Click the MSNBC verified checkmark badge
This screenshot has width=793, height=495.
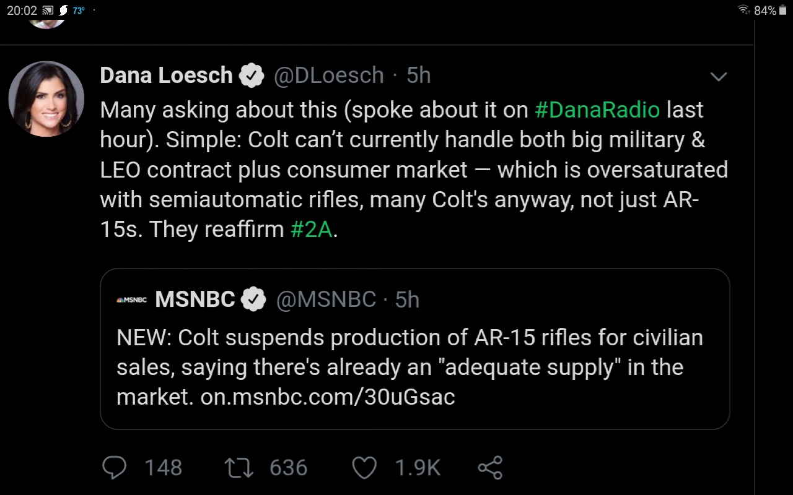coord(253,299)
